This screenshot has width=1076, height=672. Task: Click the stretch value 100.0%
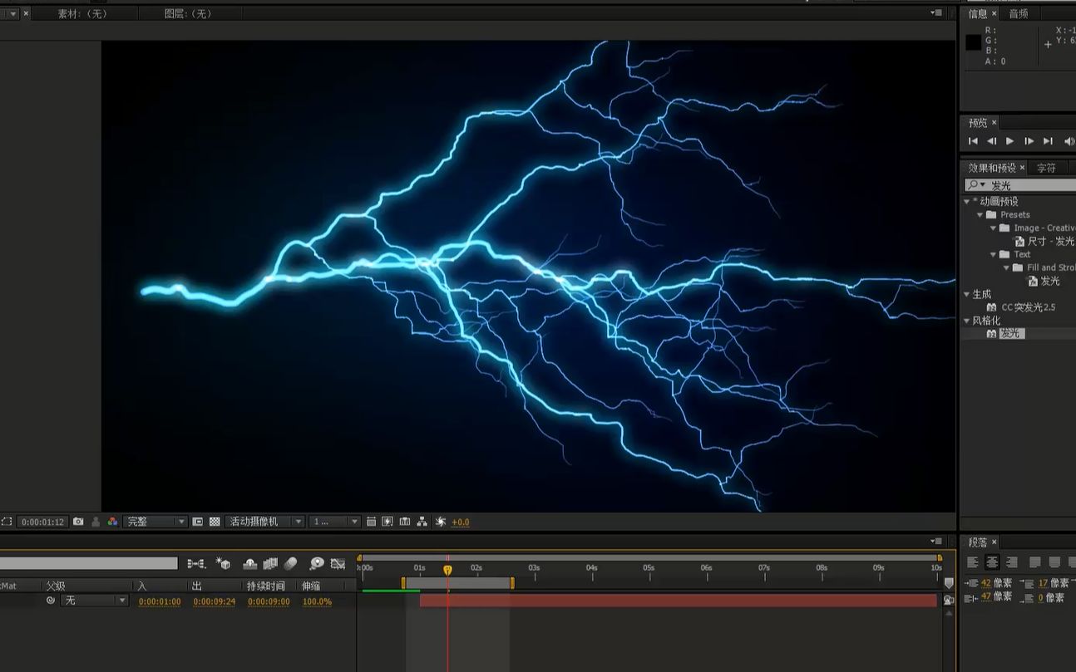coord(317,601)
